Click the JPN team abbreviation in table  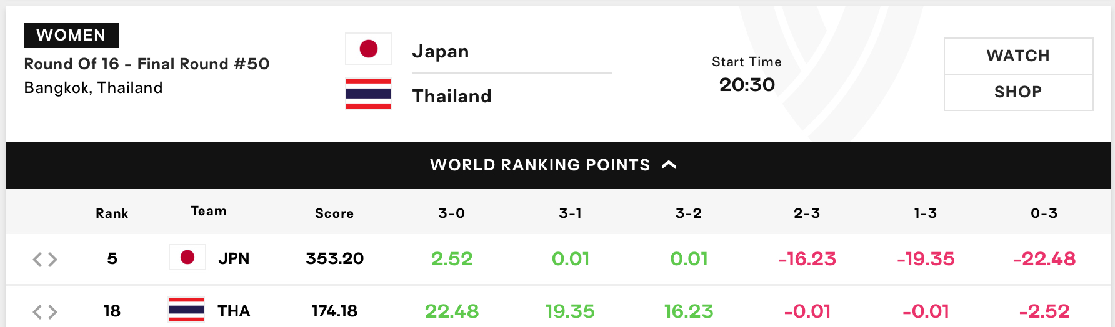pos(234,258)
